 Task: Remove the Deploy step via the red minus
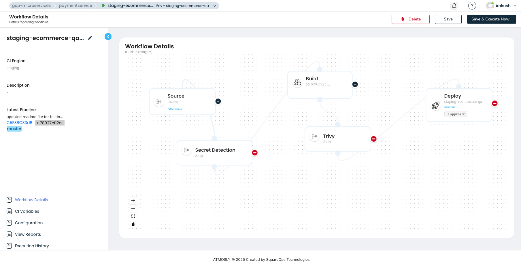point(495,103)
